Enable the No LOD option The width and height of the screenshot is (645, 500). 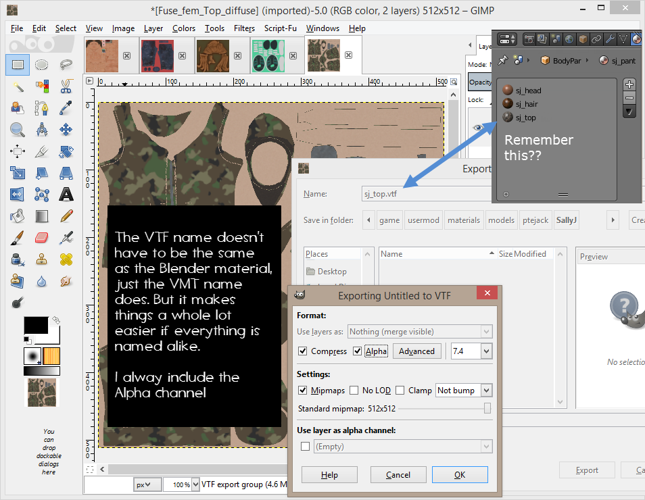point(354,391)
